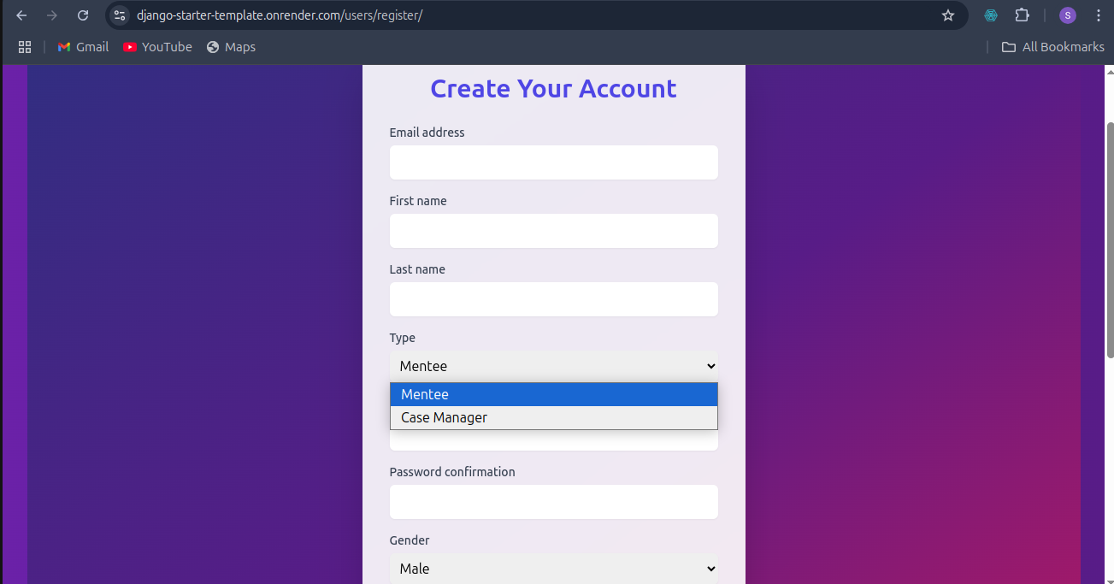Choose Case Manager option in Type list

tap(554, 417)
